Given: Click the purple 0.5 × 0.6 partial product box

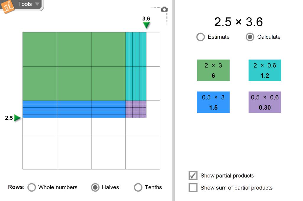Looking at the screenshot, I should [x=265, y=102].
